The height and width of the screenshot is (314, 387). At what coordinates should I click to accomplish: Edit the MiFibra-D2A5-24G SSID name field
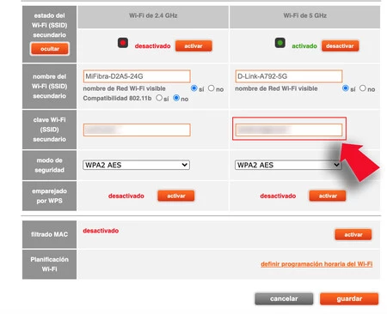137,76
